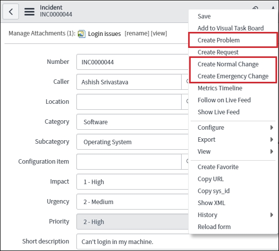Select Create Request menu item
This screenshot has height=251, width=279.
tap(218, 52)
